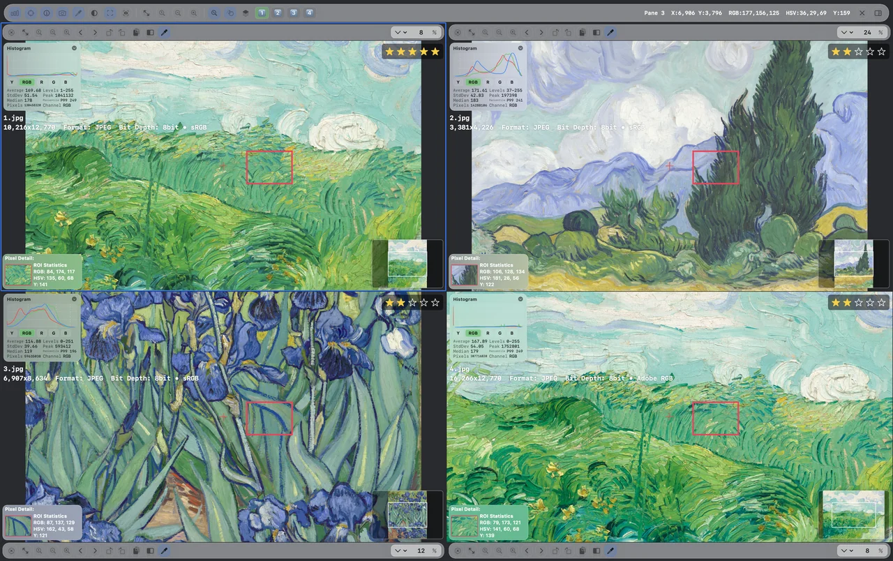The width and height of the screenshot is (893, 561).
Task: Close the 2.jpg pane with its X icon
Action: coord(457,32)
